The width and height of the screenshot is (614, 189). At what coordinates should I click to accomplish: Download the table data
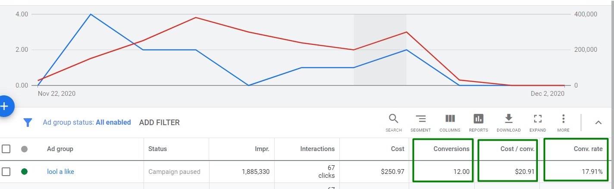[x=508, y=123]
